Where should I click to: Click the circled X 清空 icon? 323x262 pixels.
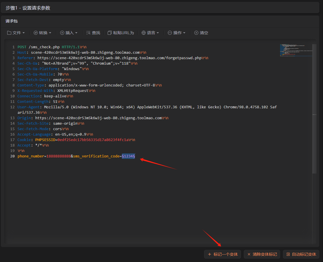point(196,33)
